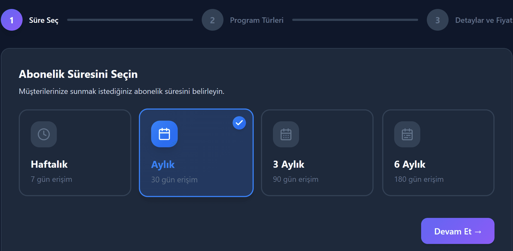Click the step 1 circle

[x=12, y=20]
